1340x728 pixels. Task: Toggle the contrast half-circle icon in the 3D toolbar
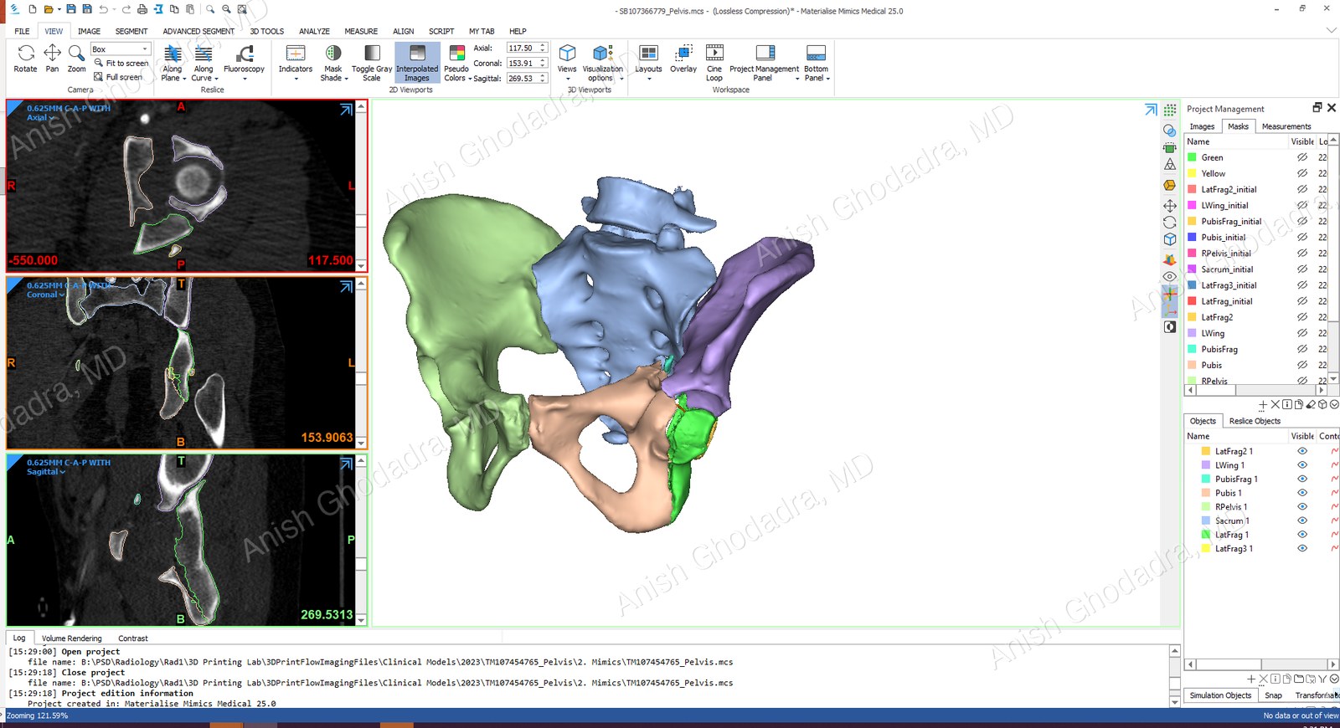(1170, 326)
